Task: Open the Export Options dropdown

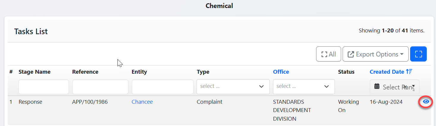Action: [x=375, y=54]
